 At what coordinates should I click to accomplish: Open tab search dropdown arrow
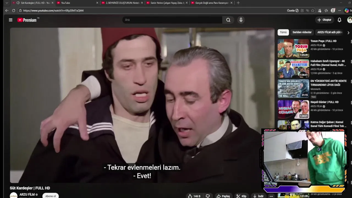coord(7,3)
